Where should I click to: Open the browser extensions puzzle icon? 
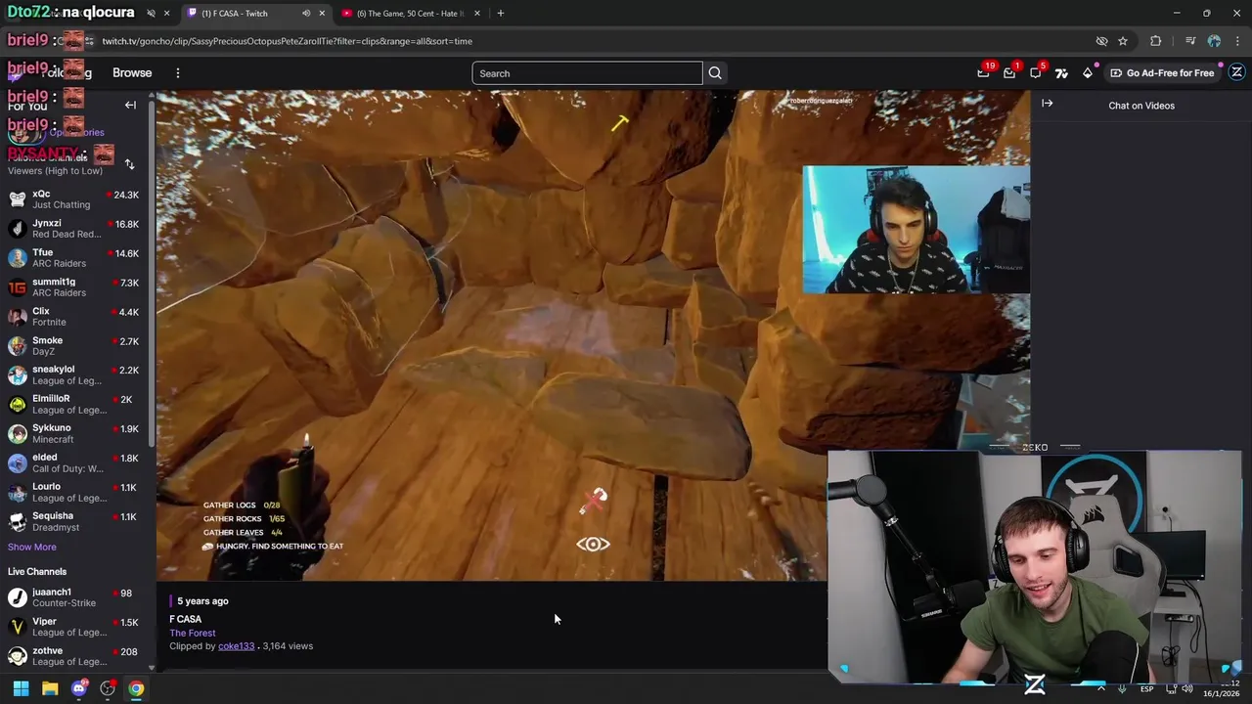[1156, 41]
